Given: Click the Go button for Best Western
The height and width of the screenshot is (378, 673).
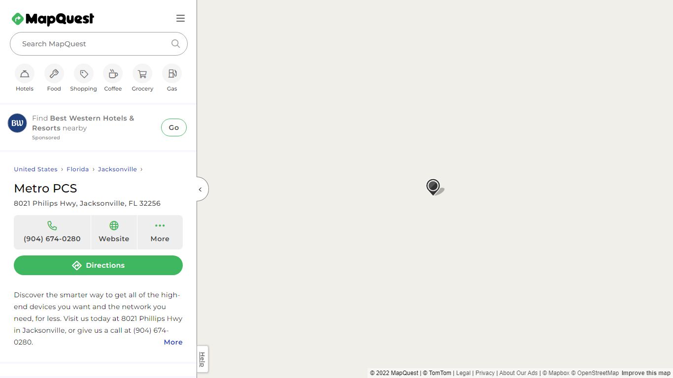Looking at the screenshot, I should coord(174,127).
